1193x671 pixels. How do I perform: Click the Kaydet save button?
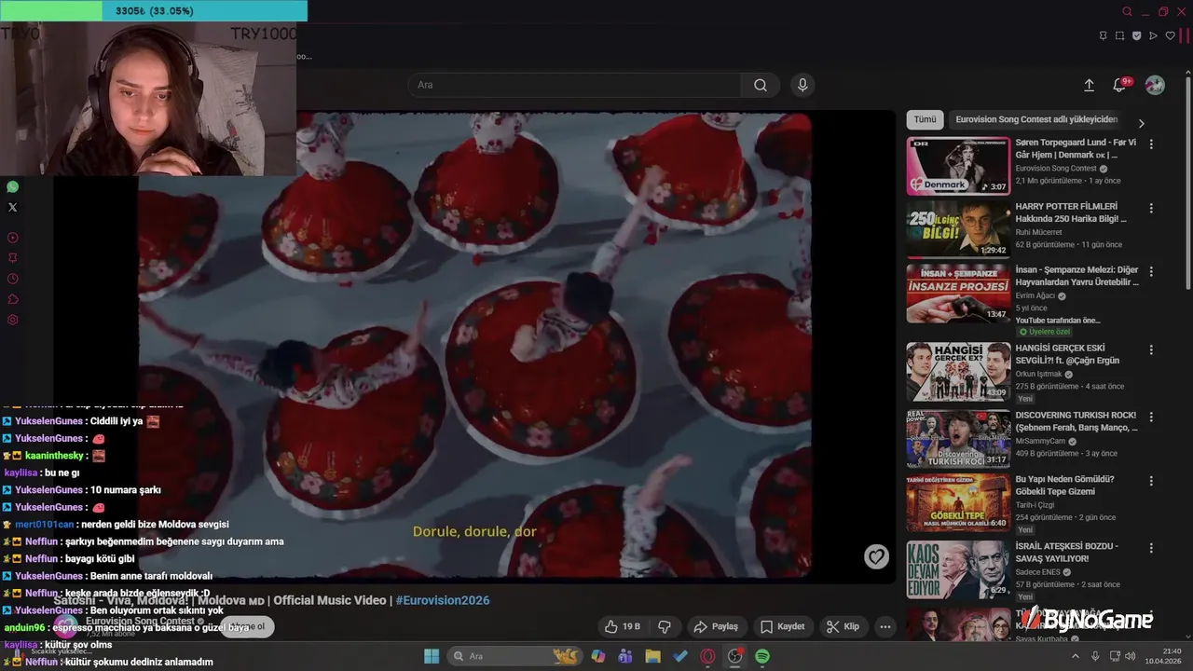[782, 626]
